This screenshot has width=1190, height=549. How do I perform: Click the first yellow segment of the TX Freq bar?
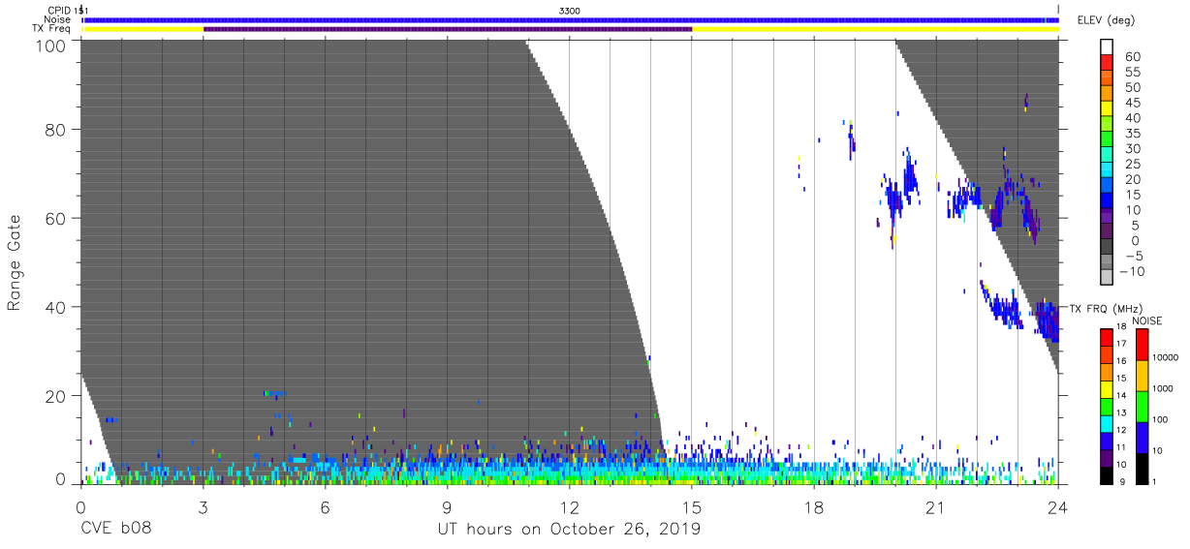pos(143,29)
